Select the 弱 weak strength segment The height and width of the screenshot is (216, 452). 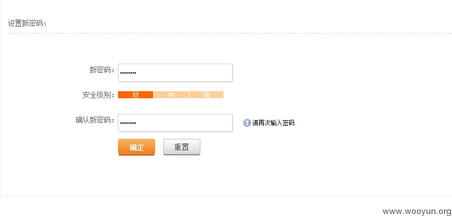tap(136, 95)
